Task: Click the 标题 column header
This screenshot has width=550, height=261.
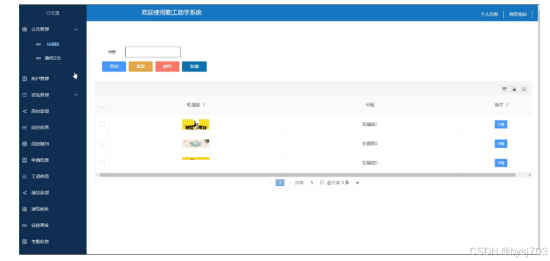Action: 370,105
